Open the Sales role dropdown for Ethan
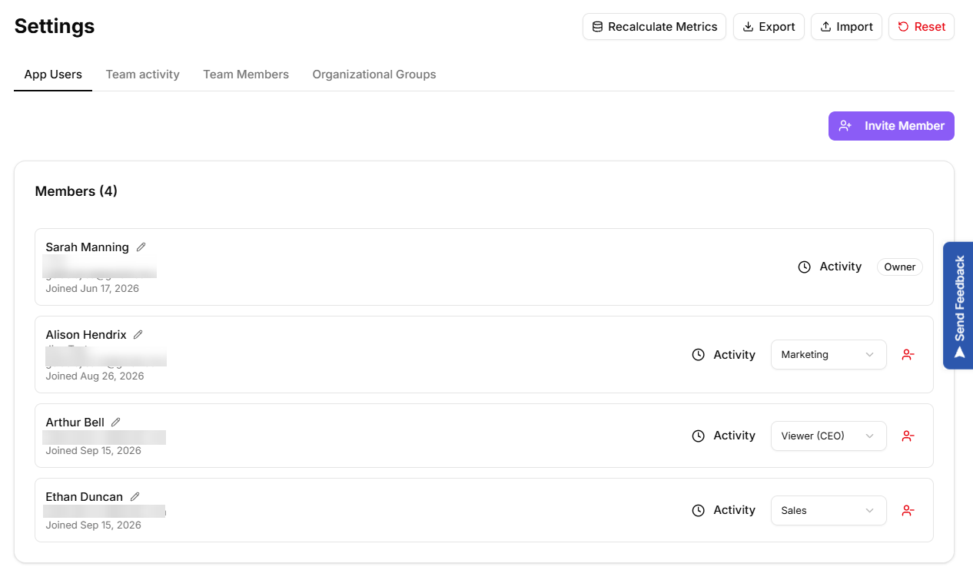 pos(829,510)
